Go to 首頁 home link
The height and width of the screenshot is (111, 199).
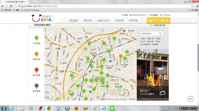click(125, 15)
